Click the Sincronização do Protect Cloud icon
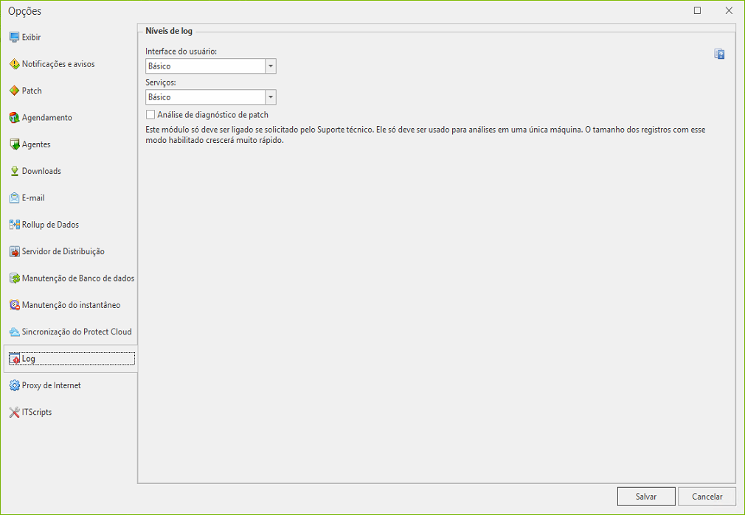This screenshot has width=745, height=515. (x=14, y=332)
